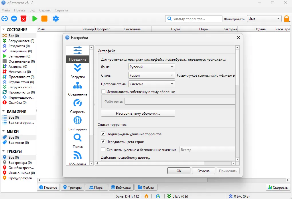This screenshot has width=292, height=199.
Task: Click the Настроить тему оболочки button
Action: (x=138, y=114)
